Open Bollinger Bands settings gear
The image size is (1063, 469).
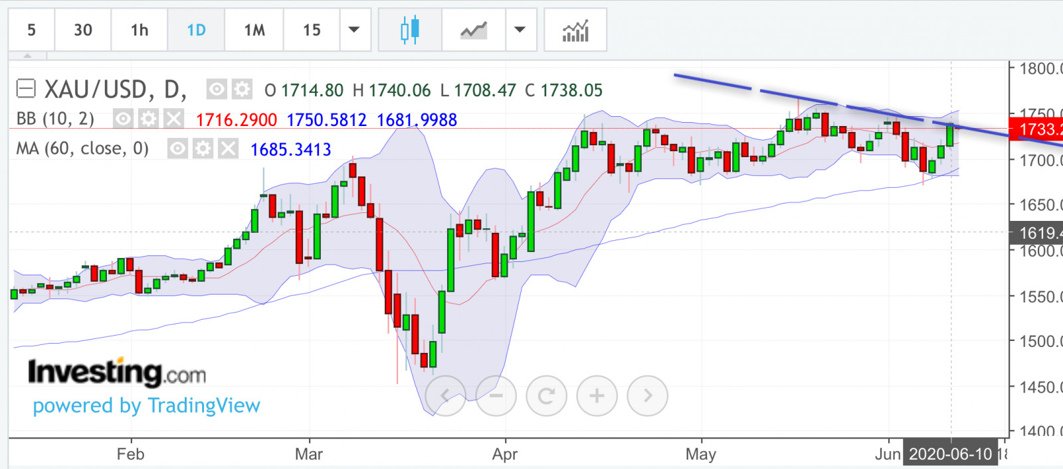coord(148,119)
